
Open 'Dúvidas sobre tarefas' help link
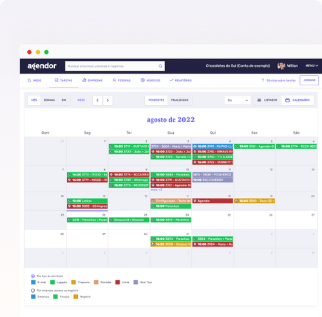pos(281,80)
